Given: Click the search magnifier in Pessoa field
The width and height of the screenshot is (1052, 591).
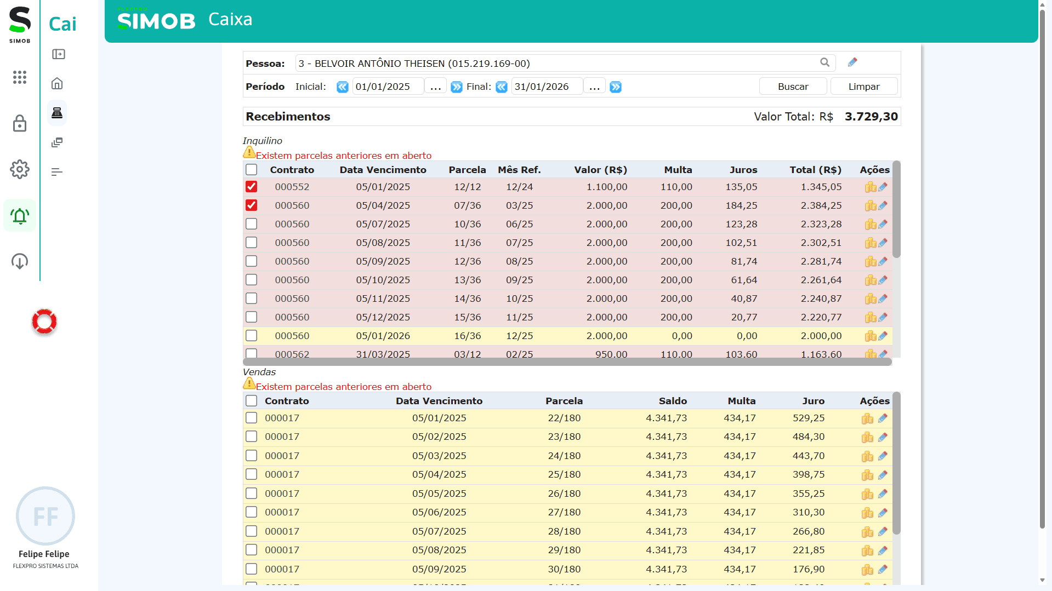Looking at the screenshot, I should point(824,62).
